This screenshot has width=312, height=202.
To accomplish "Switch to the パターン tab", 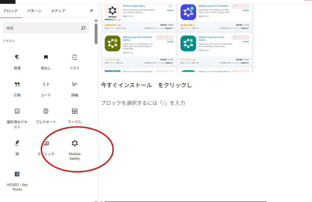I will [x=34, y=11].
